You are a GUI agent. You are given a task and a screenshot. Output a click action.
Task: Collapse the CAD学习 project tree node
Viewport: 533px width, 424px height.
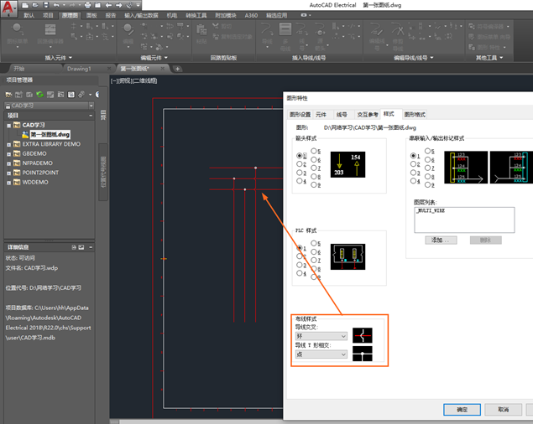[9, 126]
